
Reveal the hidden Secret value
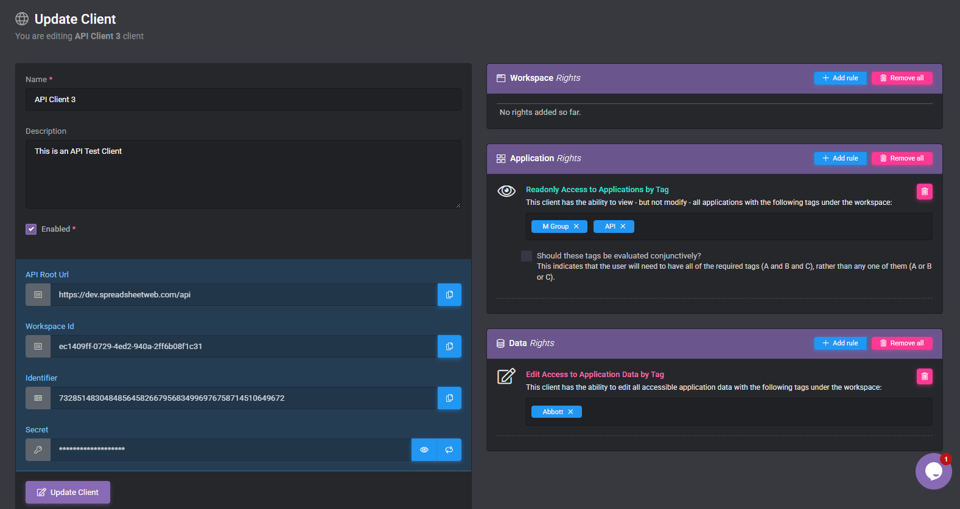424,450
